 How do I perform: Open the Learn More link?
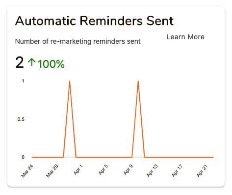pos(185,37)
